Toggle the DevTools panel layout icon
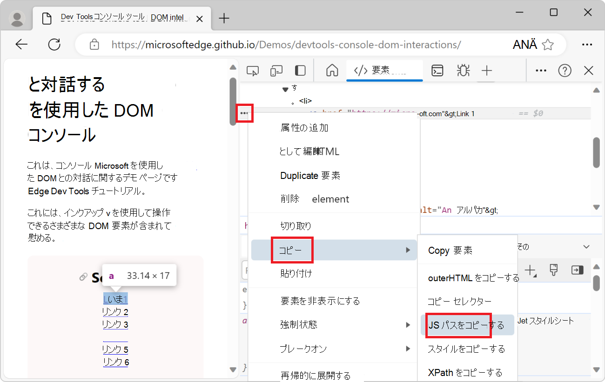This screenshot has height=382, width=605. coord(300,70)
